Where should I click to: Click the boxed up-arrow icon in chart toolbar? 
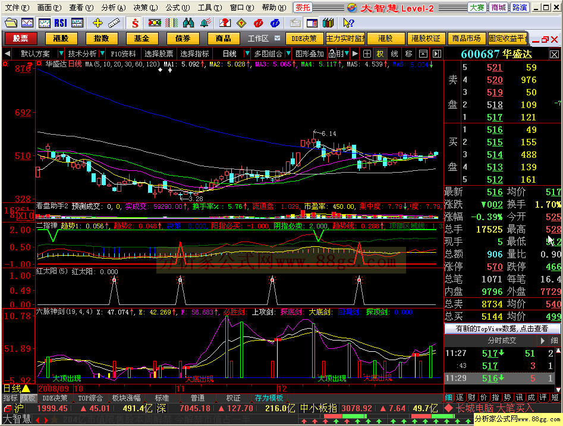[x=423, y=54]
